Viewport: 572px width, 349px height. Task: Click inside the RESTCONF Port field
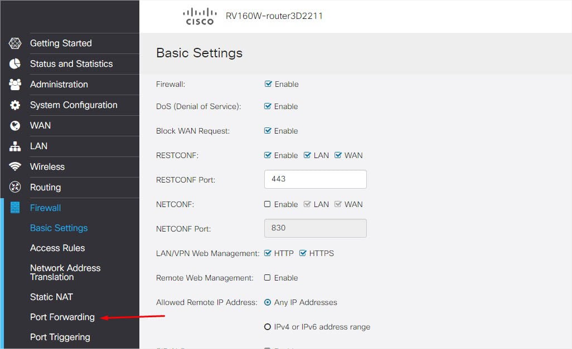315,179
